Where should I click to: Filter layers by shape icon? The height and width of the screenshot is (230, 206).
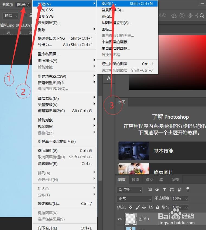point(172,190)
